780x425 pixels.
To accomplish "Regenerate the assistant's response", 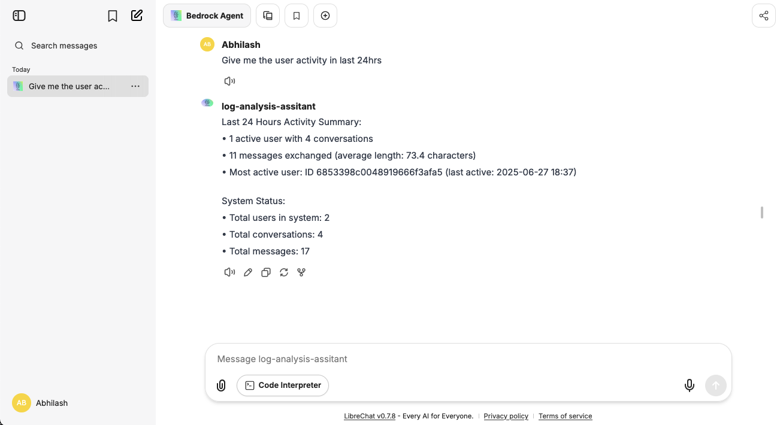I will pyautogui.click(x=283, y=272).
